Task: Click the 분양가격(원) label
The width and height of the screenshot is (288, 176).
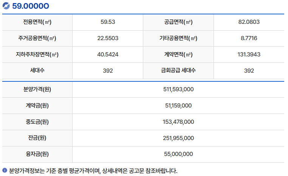Action: (x=37, y=89)
